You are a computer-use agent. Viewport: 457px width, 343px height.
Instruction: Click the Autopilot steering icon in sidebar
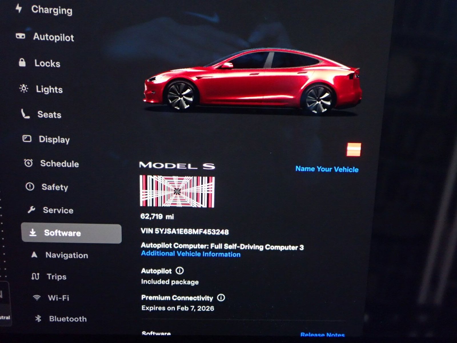tap(20, 36)
